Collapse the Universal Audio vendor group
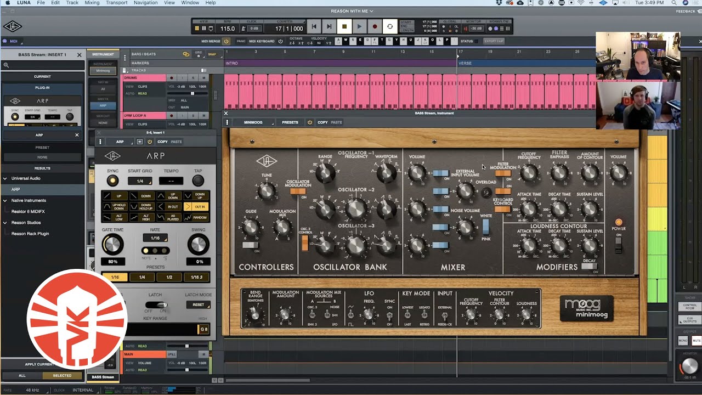 coord(5,178)
